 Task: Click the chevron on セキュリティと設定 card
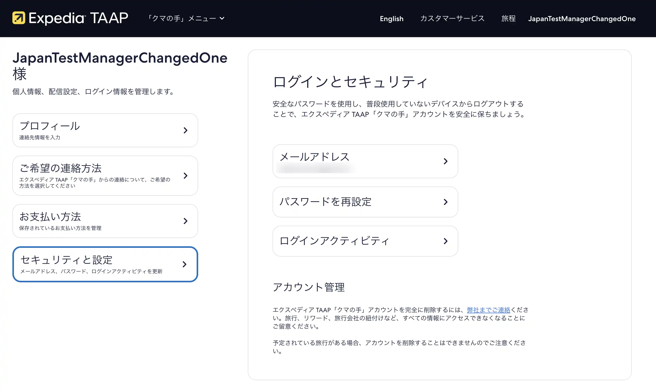point(185,264)
